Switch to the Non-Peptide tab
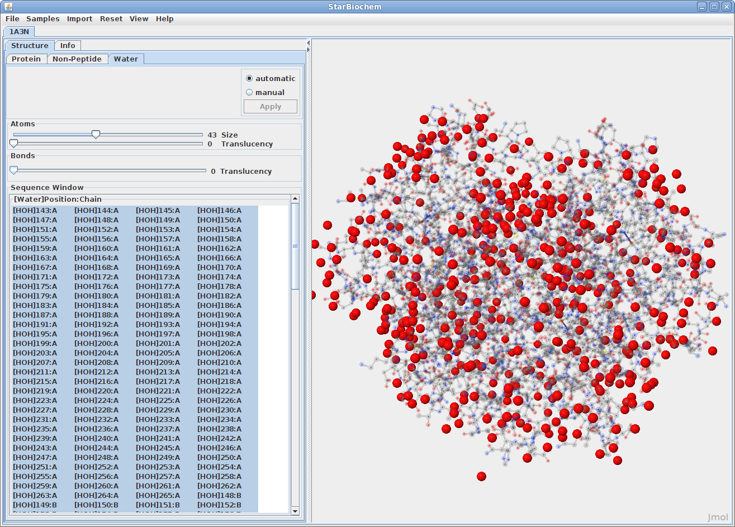 (x=77, y=59)
